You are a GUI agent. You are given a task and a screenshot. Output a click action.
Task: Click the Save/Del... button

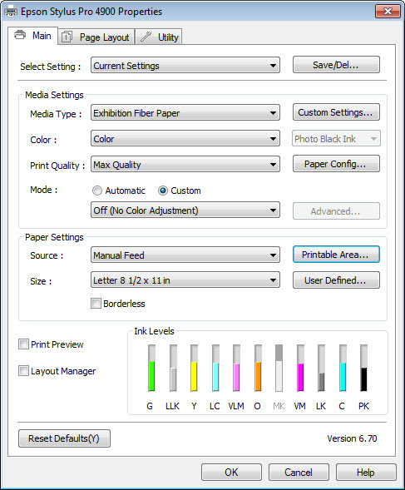point(336,65)
